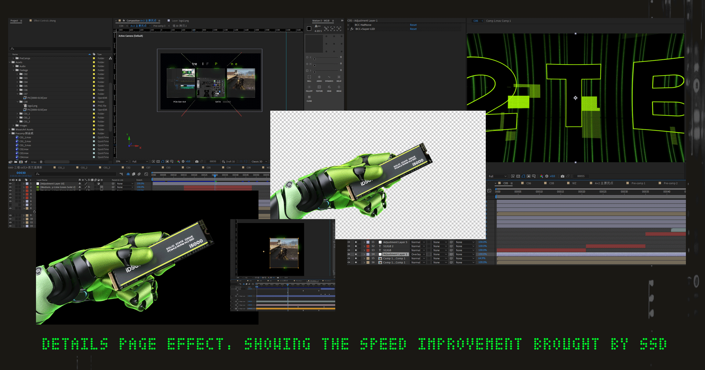
Task: Toggle the mask and shape path visibility icon in the A+2 viewer
Action: point(163,161)
